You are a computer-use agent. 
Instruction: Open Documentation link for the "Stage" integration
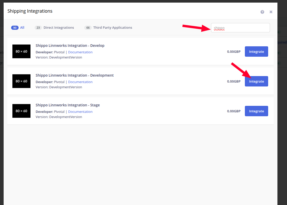click(x=80, y=112)
